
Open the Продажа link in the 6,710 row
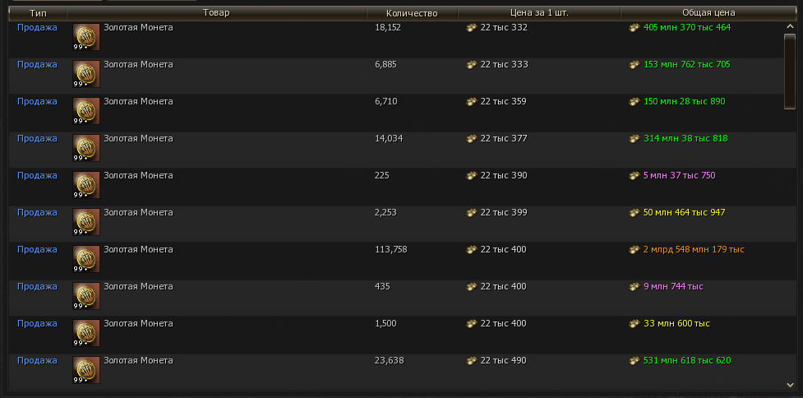point(37,102)
